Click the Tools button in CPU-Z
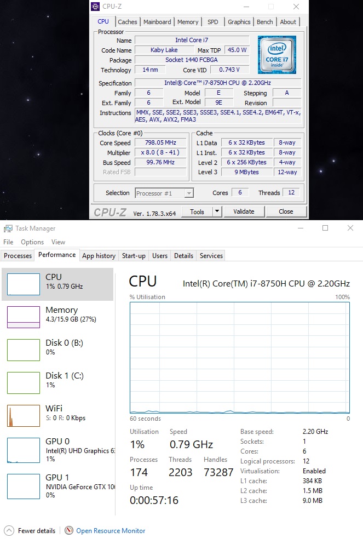363x544 pixels. [197, 211]
